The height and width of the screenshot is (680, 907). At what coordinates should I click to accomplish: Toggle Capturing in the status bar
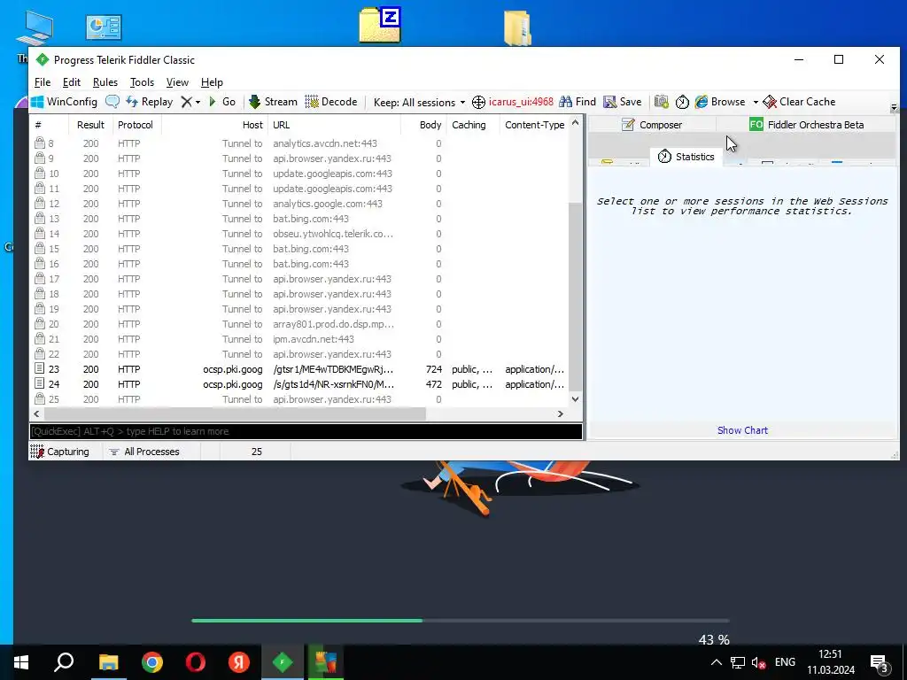(59, 452)
